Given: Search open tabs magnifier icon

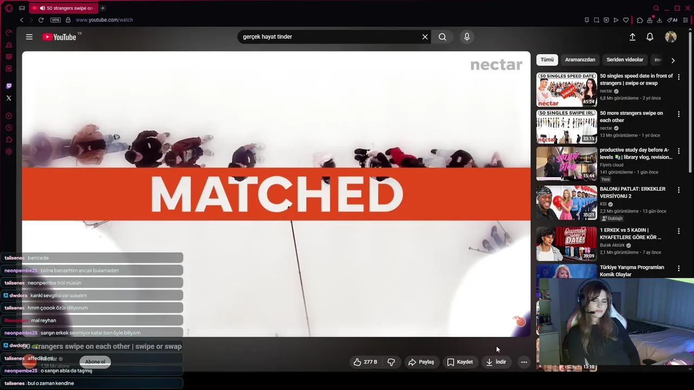Looking at the screenshot, I should (x=656, y=8).
